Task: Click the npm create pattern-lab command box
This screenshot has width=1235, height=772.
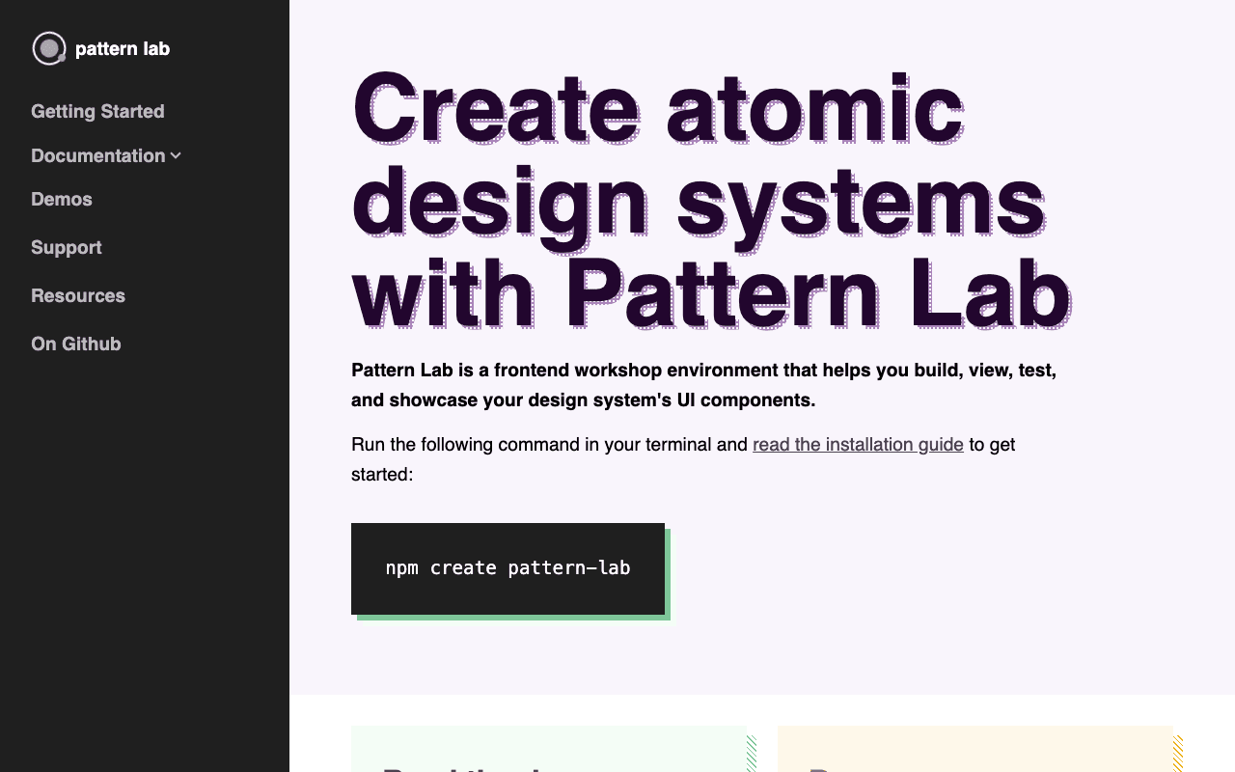Action: click(x=508, y=568)
